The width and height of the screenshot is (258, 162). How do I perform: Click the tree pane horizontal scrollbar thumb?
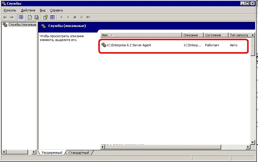pos(17,152)
